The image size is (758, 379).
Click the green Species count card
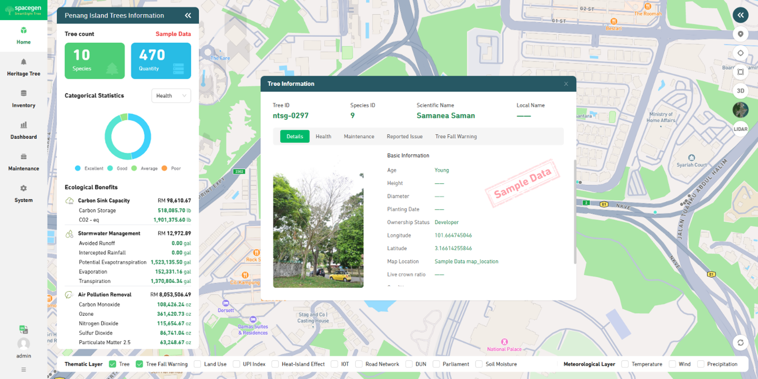[94, 61]
